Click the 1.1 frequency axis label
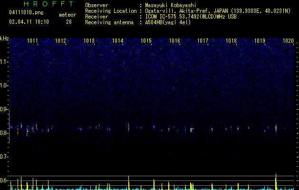The image size is (299, 190). [4, 62]
